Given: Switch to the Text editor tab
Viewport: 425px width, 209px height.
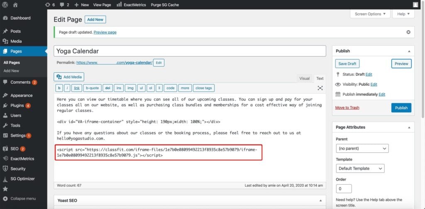Looking at the screenshot, I should [320, 78].
